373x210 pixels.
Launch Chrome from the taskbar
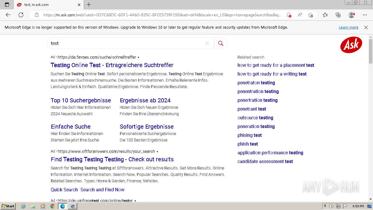point(52,206)
